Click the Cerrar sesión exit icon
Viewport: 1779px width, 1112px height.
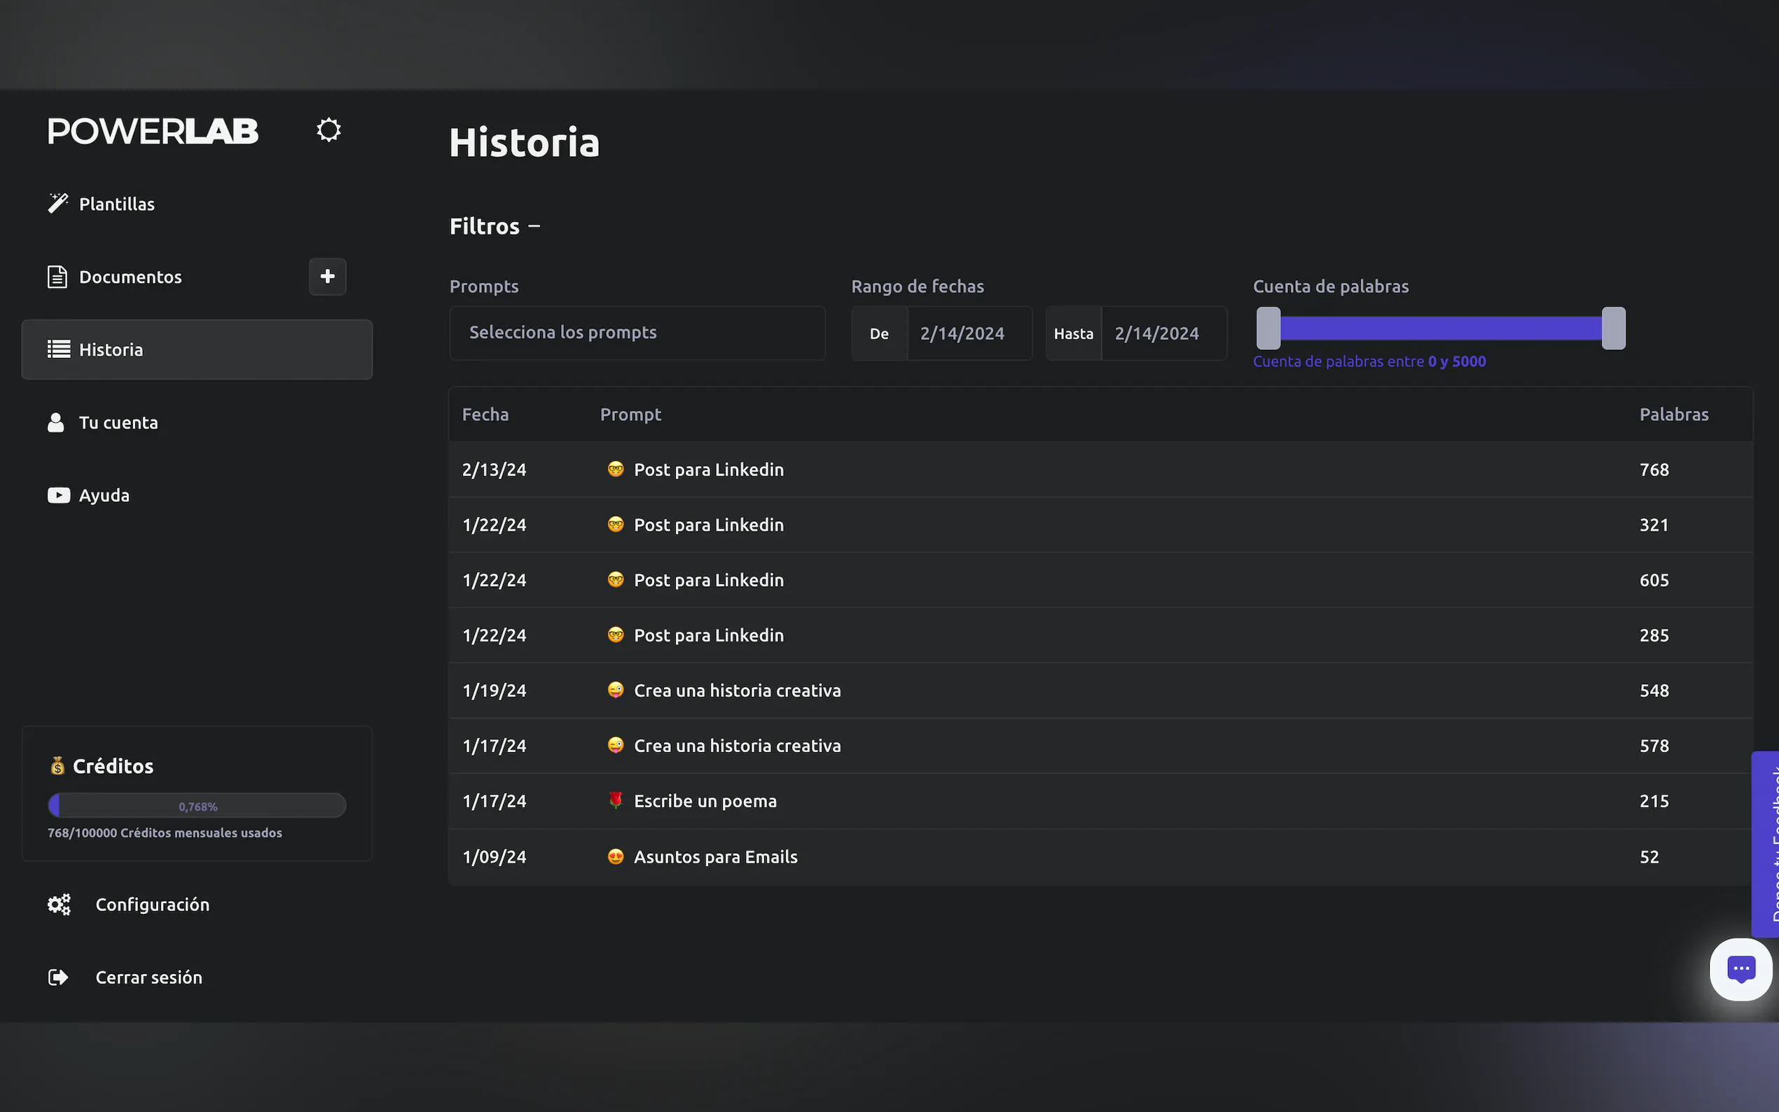point(58,978)
